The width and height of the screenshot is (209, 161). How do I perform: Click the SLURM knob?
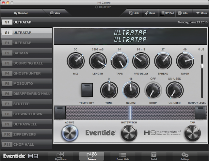coord(131,90)
